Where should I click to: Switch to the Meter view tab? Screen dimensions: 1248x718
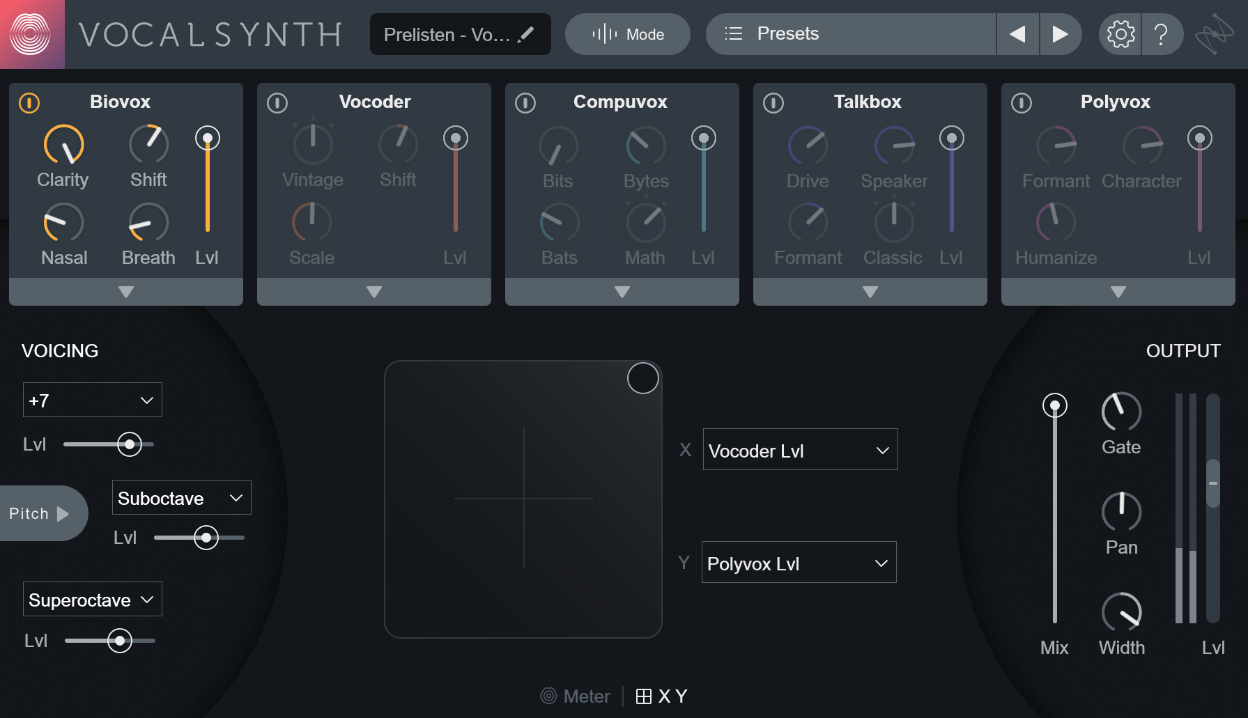[576, 696]
